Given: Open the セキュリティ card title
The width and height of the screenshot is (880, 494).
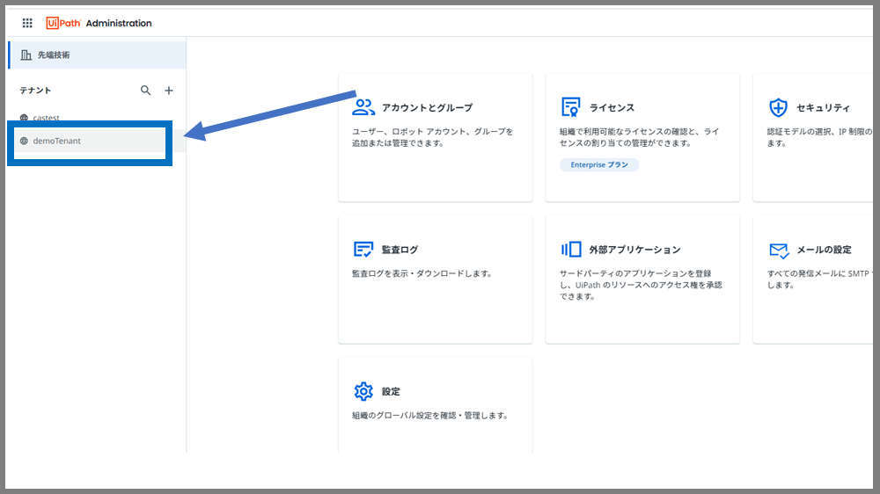Looking at the screenshot, I should pyautogui.click(x=824, y=107).
